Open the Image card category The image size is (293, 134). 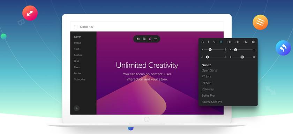(x=77, y=43)
